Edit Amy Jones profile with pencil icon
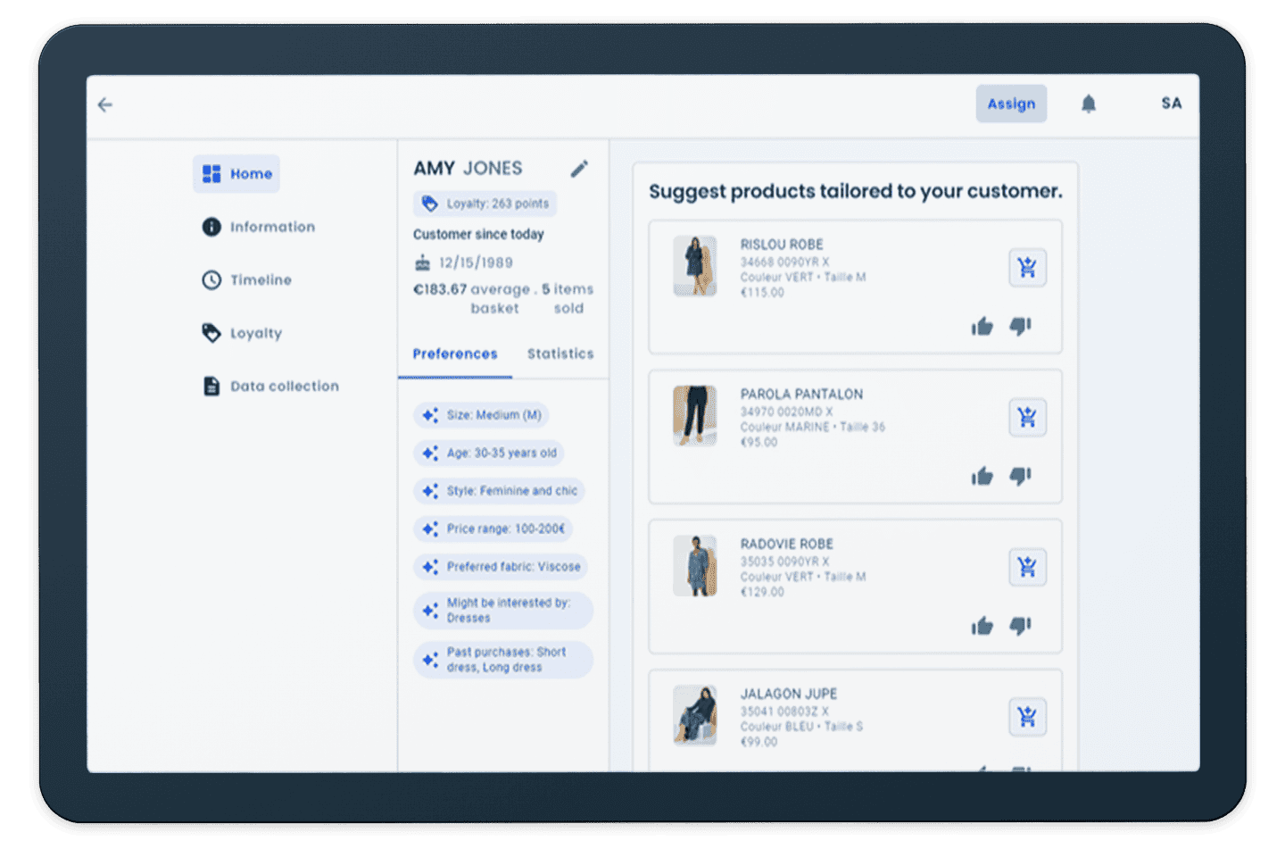This screenshot has width=1285, height=849. 579,169
